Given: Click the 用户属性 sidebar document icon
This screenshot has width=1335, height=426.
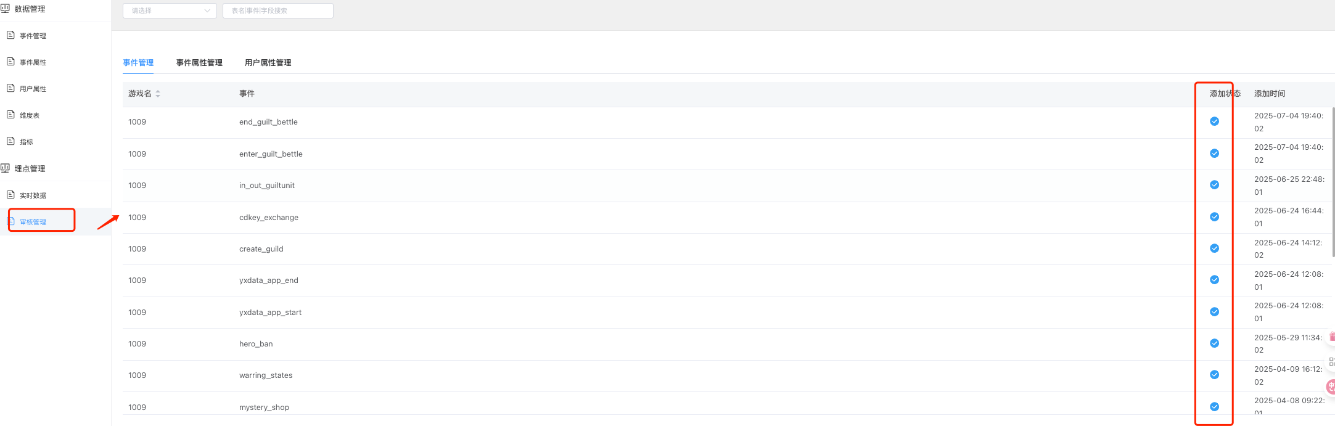Looking at the screenshot, I should coord(10,88).
